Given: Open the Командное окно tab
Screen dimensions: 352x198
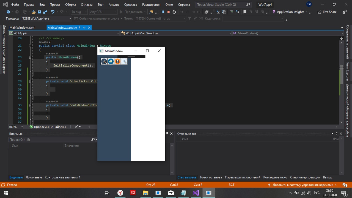Looking at the screenshot, I should coord(275,177).
